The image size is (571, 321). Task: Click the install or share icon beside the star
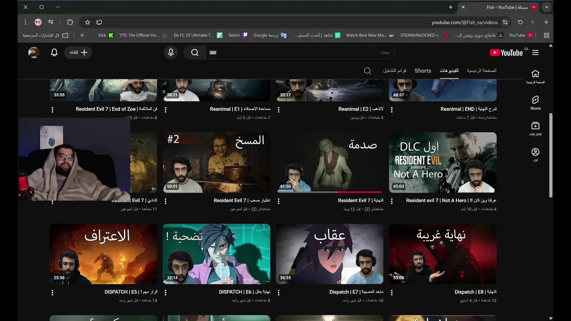coord(99,22)
